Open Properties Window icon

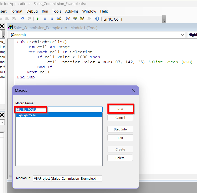tap(75, 19)
